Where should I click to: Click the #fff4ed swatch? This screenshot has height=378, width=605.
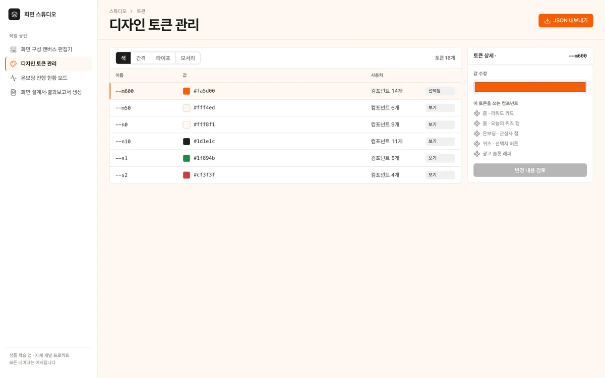187,108
